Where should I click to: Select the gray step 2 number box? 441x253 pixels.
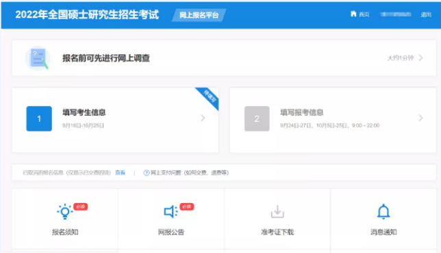coord(257,119)
